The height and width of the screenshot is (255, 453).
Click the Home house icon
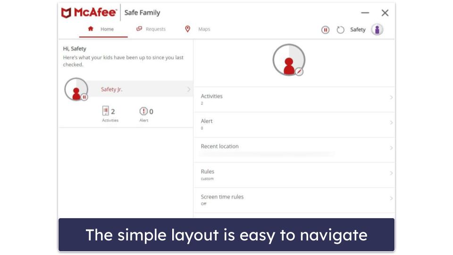91,29
